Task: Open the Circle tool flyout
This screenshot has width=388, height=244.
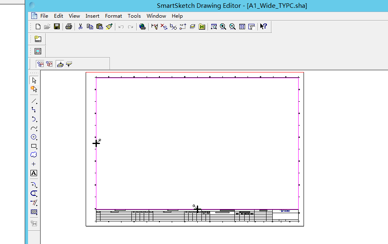Action: pyautogui.click(x=34, y=137)
